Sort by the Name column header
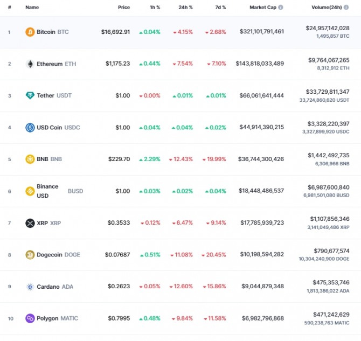 32,8
